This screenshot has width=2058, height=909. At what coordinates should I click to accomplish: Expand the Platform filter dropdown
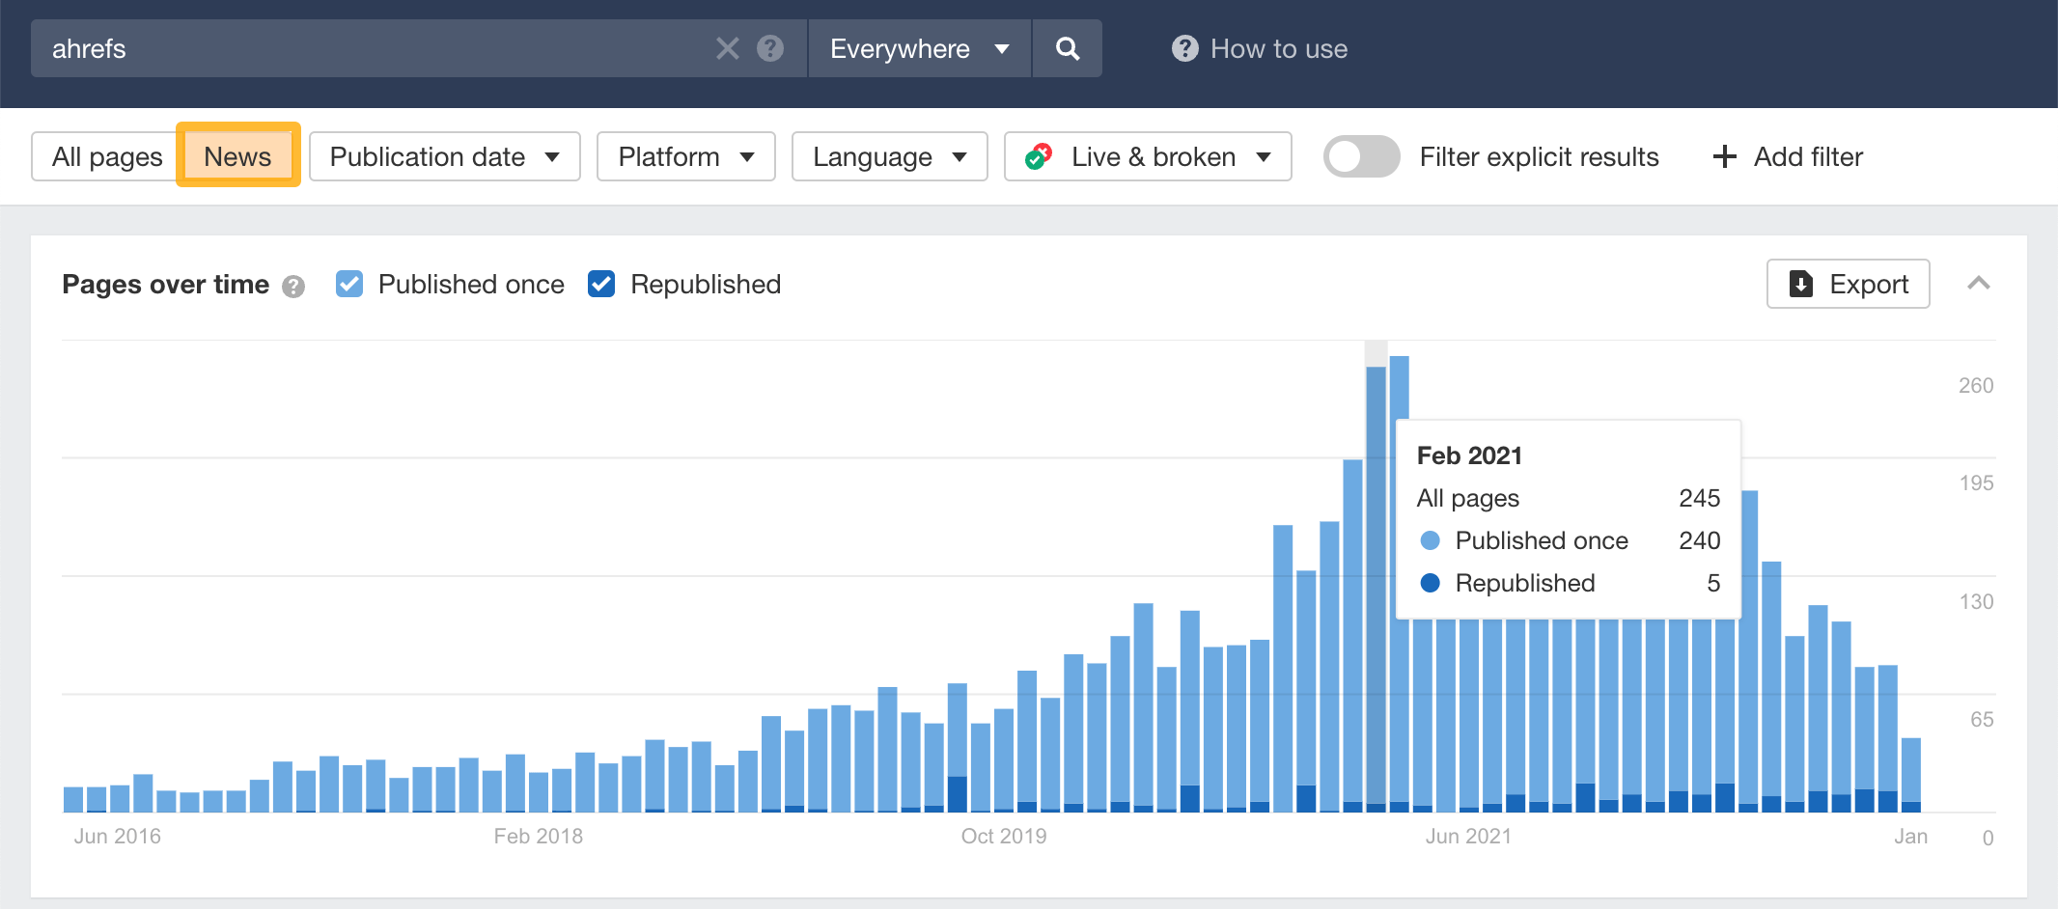(x=685, y=155)
